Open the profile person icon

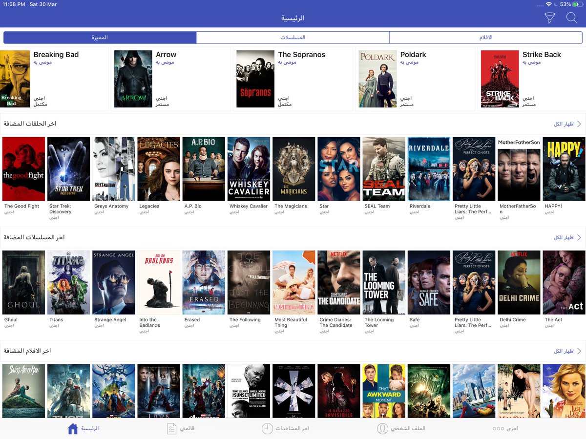(x=382, y=428)
